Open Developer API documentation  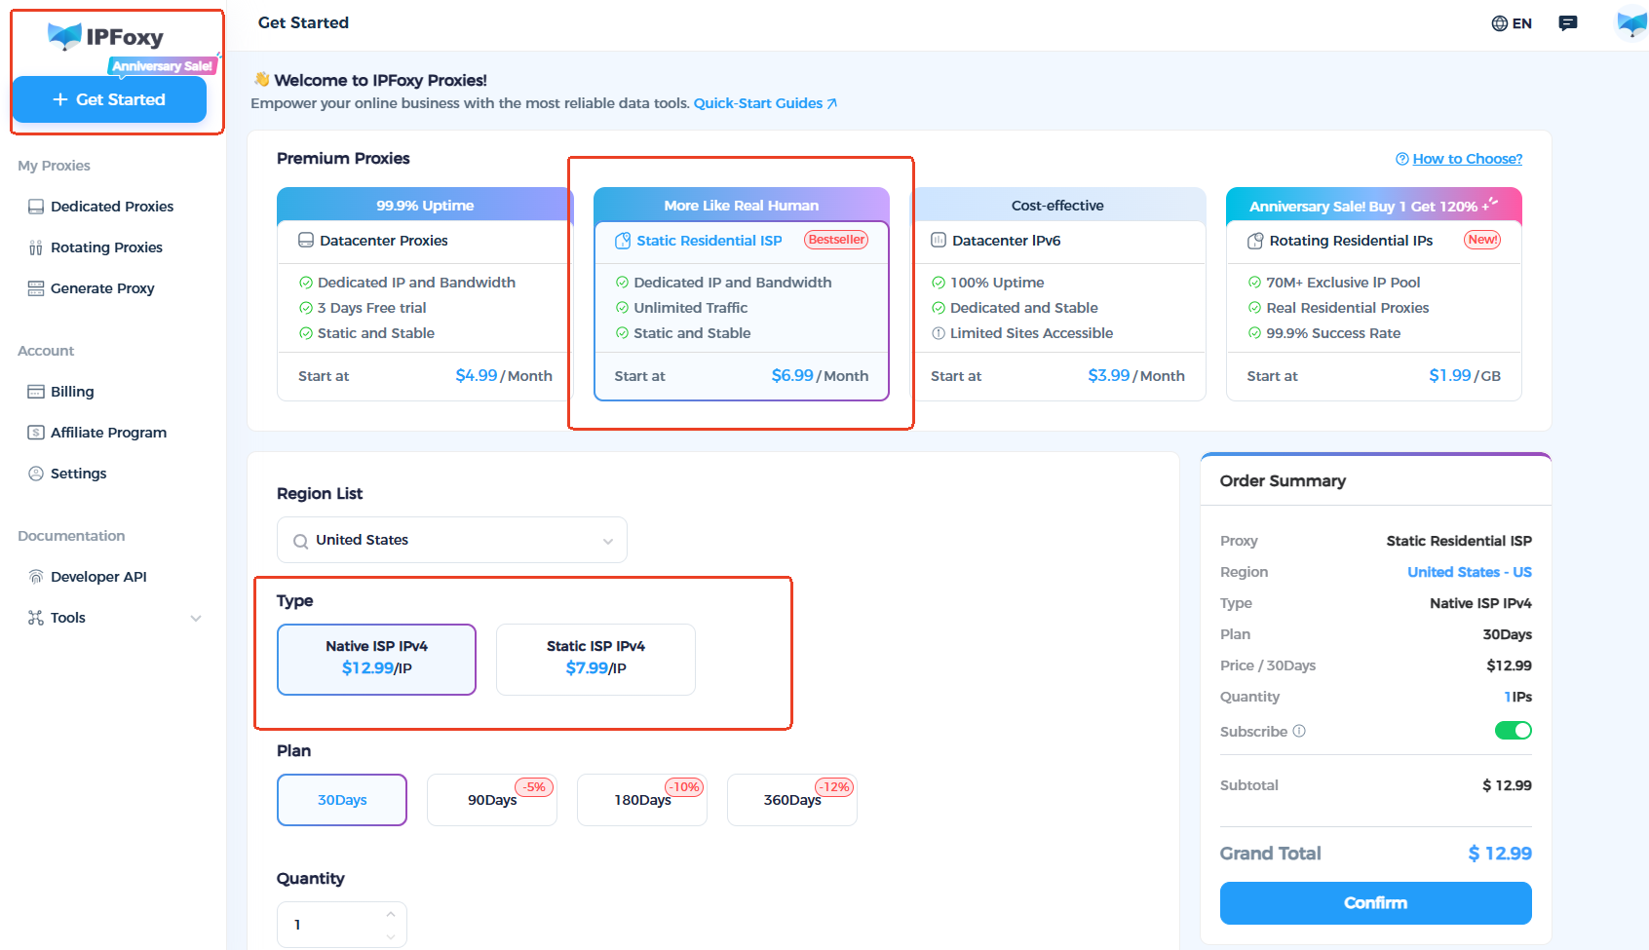tap(98, 577)
